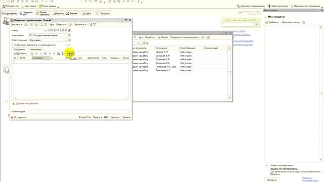
Task: Expand Открыть в отдельном окне dropdown
Action: pos(184,37)
